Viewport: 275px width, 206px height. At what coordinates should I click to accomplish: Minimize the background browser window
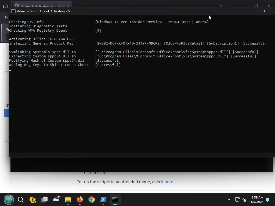(244, 6)
